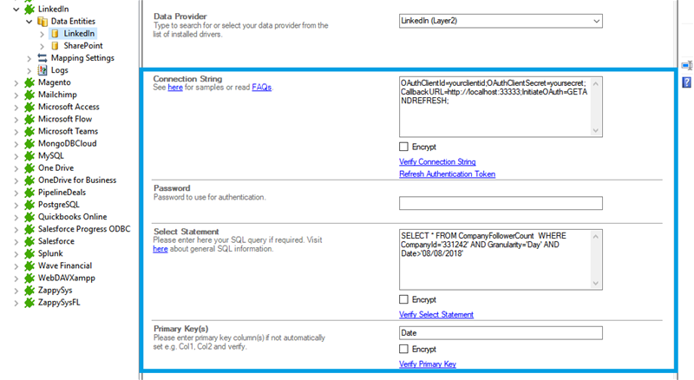Screen dimensions: 694x380
Task: Enable Encrypt for the Select Statement
Action: click(403, 299)
